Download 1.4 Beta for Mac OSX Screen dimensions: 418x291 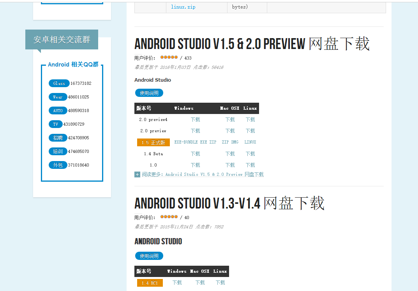point(230,154)
